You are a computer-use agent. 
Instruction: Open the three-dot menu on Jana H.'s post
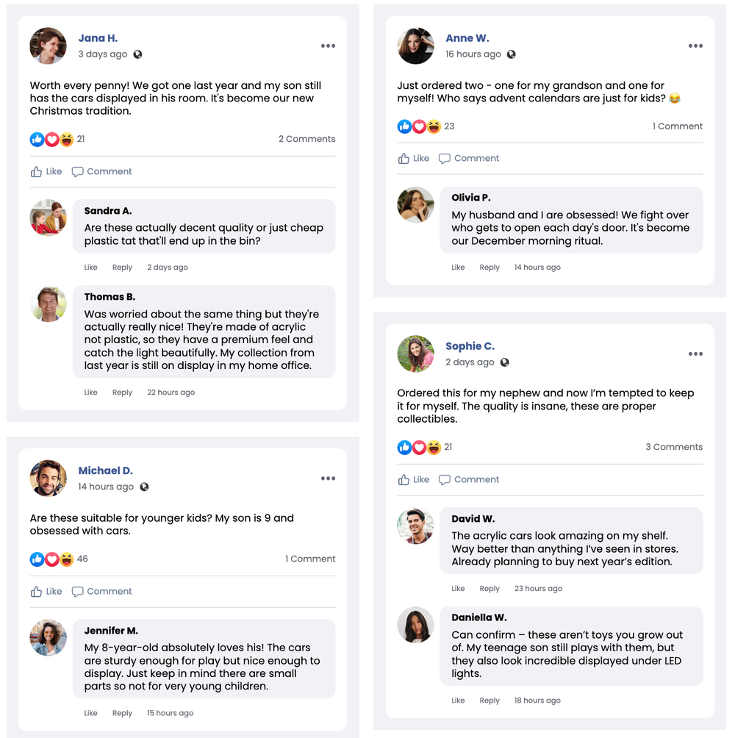328,46
